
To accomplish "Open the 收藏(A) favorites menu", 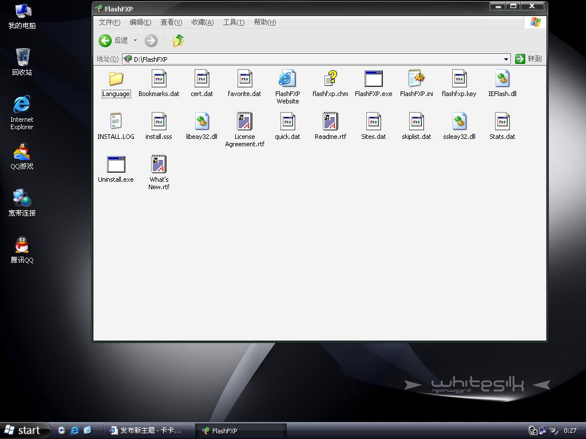I will coord(202,22).
